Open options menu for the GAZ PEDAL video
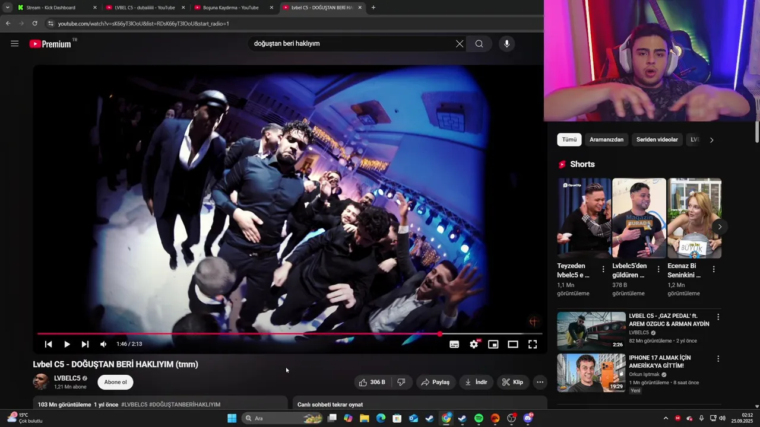This screenshot has width=760, height=427. pyautogui.click(x=718, y=317)
